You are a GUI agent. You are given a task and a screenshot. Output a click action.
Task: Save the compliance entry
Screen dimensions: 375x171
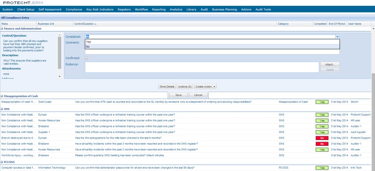(178, 95)
